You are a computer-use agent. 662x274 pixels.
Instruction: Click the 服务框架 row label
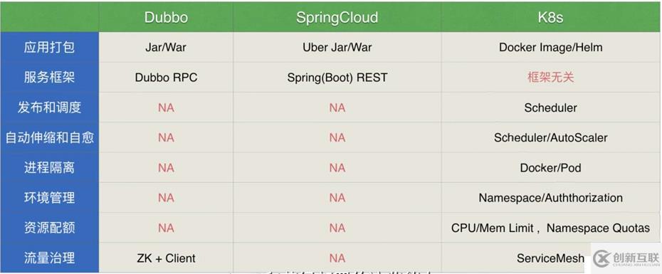tap(49, 78)
